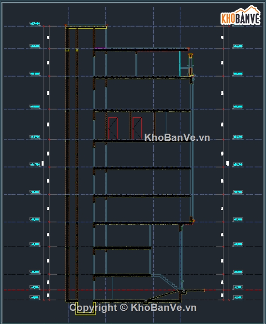266x324 pixels.
Task: Select the left vertical dimension line
Action: [x=44, y=163]
